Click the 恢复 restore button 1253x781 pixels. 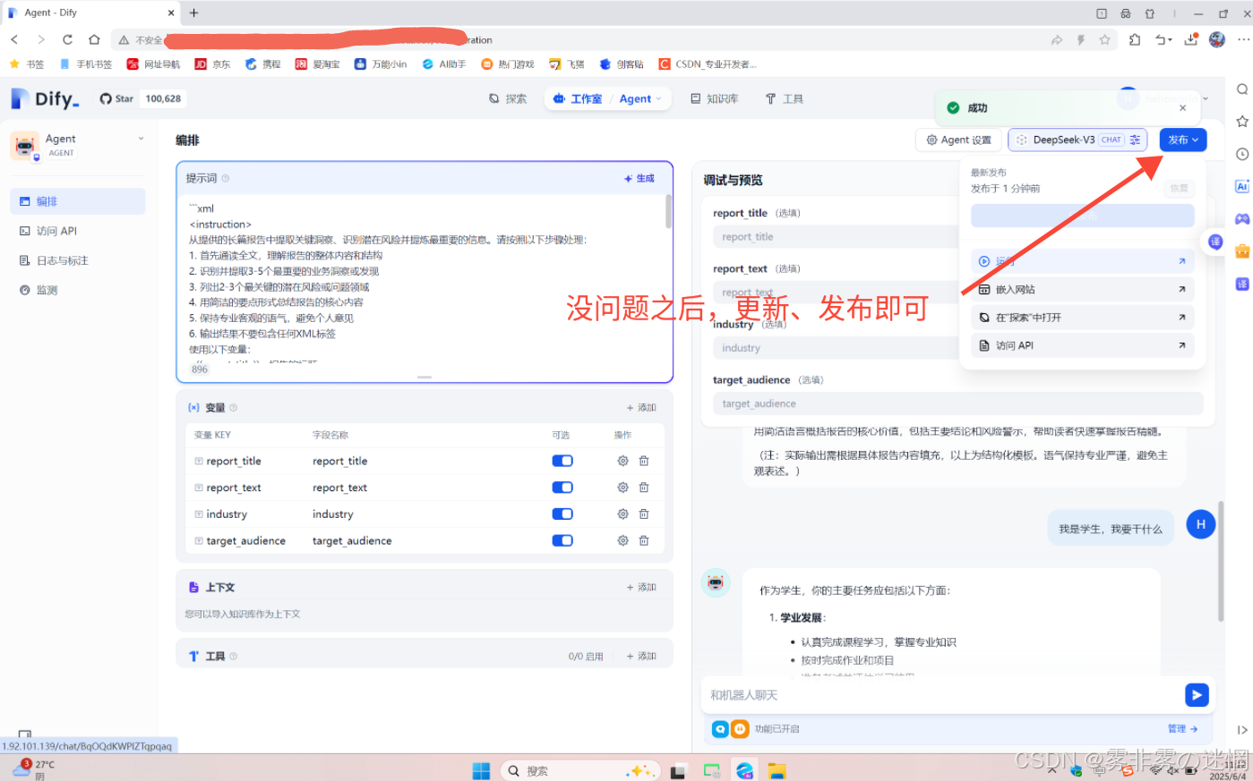(x=1179, y=189)
